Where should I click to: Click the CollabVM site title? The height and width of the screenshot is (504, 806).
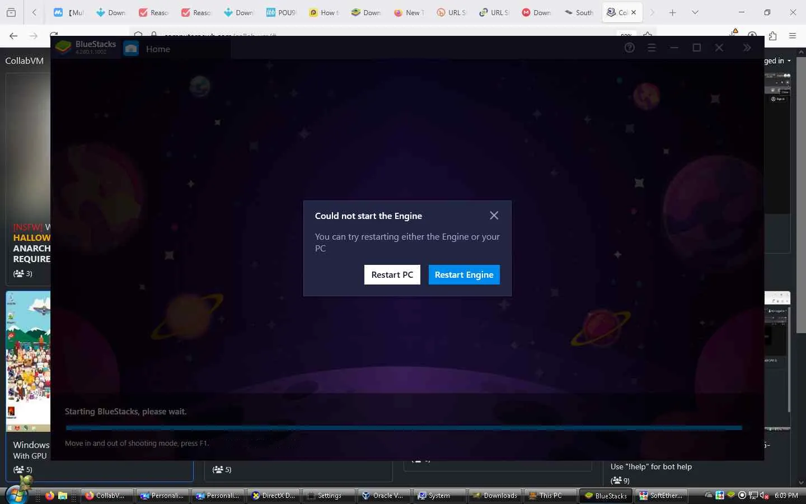24,60
